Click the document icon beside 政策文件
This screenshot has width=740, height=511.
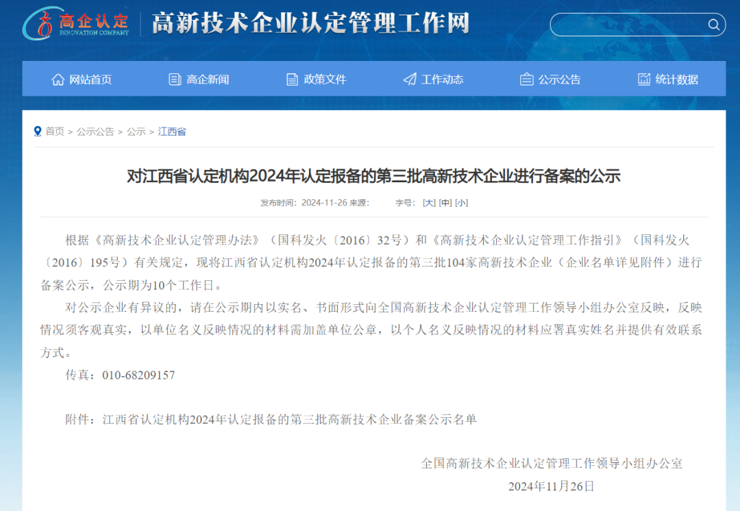[x=292, y=79]
